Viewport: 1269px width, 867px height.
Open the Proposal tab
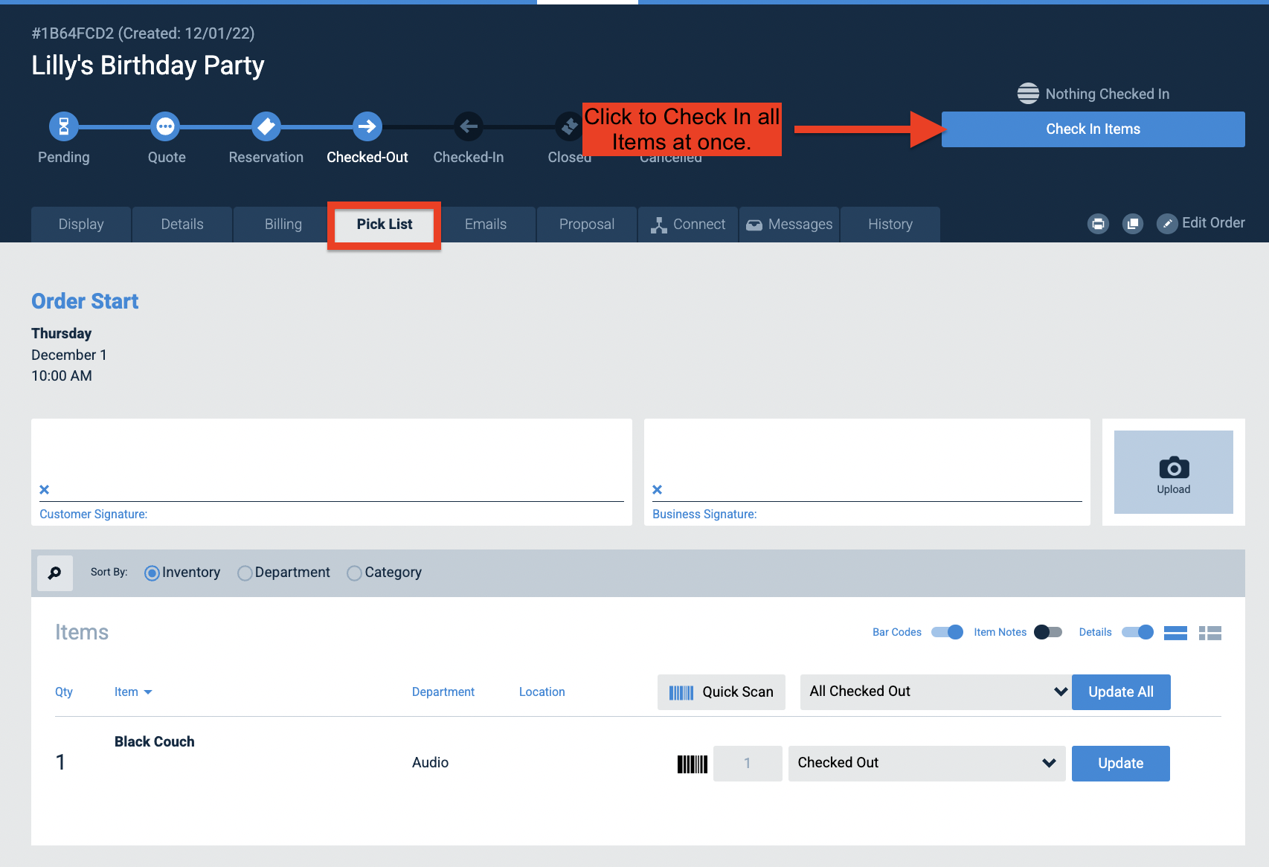click(x=587, y=225)
